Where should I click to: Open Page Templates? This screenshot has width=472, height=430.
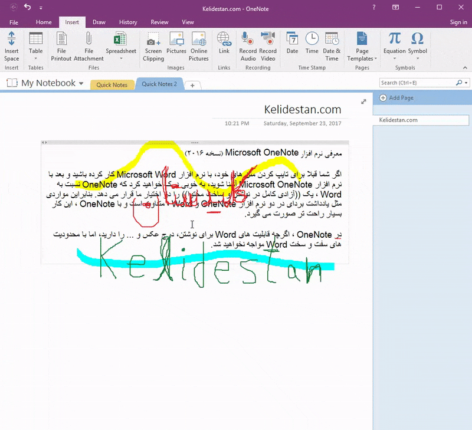362,47
